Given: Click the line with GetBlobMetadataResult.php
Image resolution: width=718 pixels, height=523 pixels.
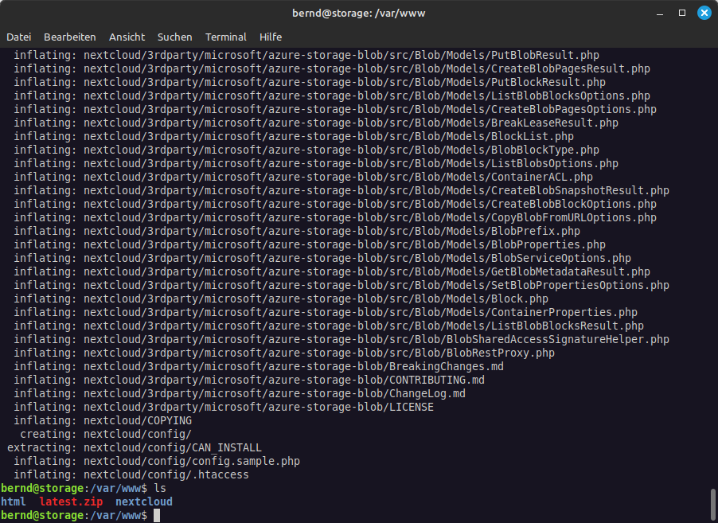Looking at the screenshot, I should [332, 271].
